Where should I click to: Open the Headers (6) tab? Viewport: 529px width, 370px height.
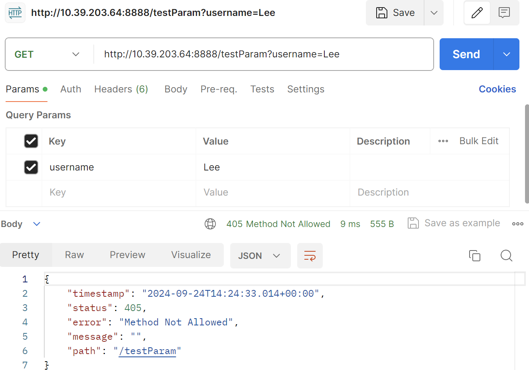[121, 89]
